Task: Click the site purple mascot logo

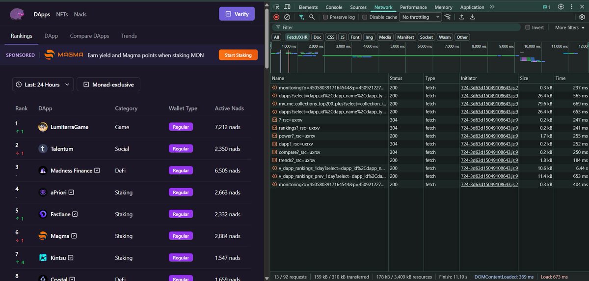Action: (18, 14)
